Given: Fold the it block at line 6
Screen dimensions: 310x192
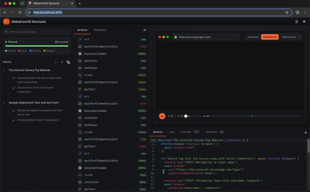Looking at the screenshot, I should click(x=156, y=159).
